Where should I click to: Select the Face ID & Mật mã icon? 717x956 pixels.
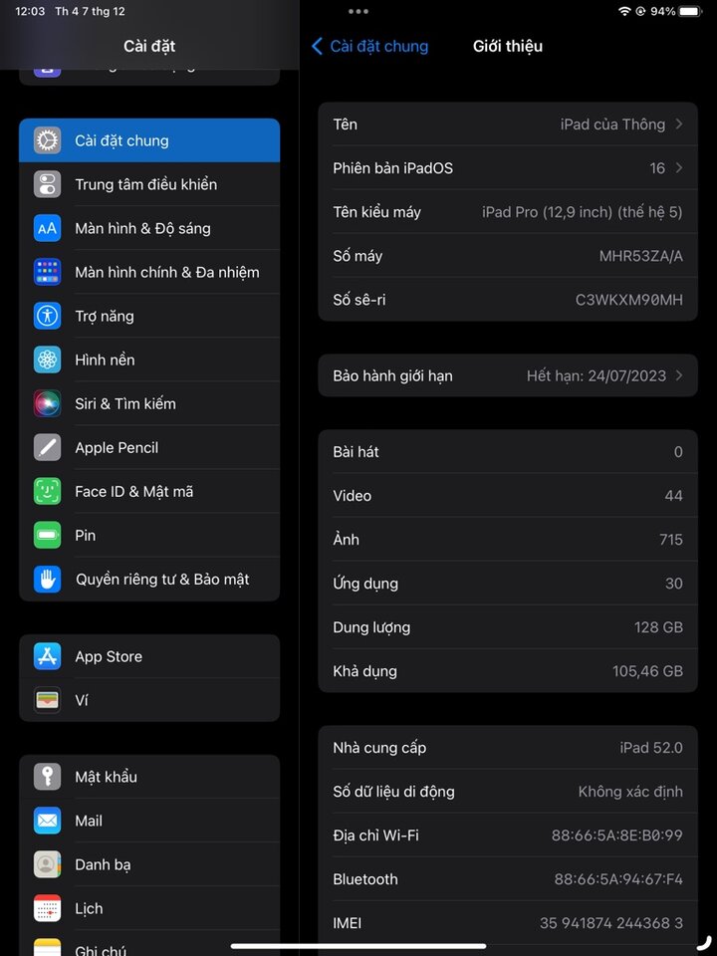click(x=47, y=491)
